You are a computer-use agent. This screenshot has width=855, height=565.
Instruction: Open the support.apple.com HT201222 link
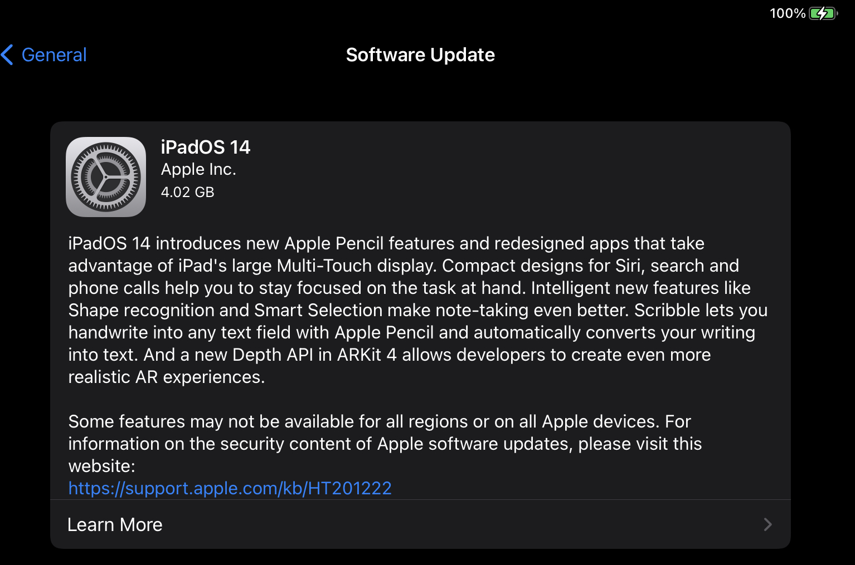[x=230, y=488]
